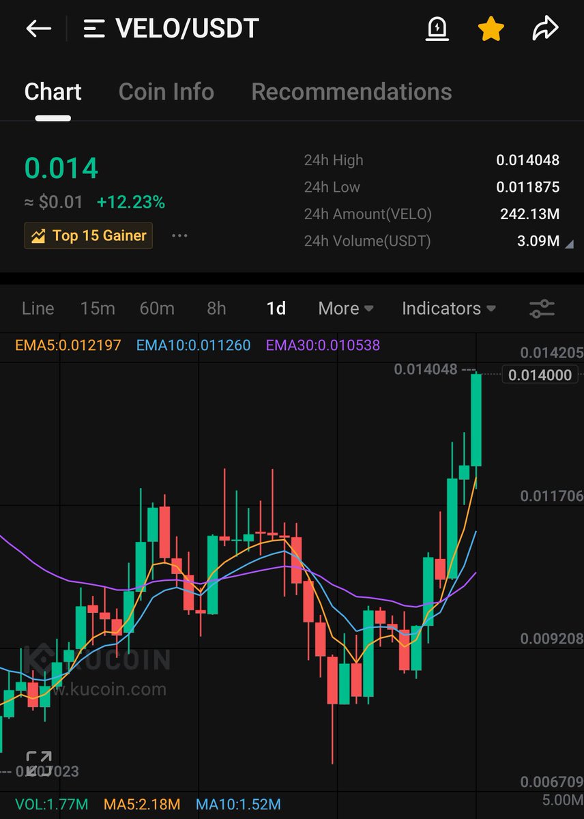
Task: Tap the EMA30:0.010538 label
Action: 323,345
